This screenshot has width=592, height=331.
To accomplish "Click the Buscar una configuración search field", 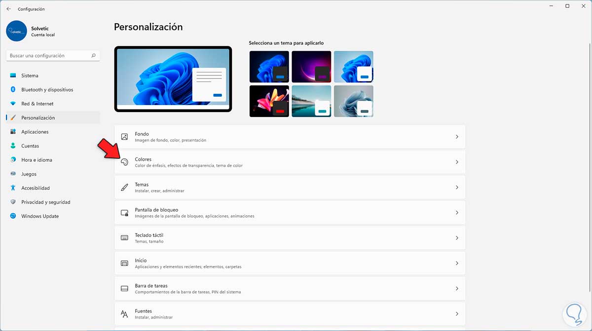I will pyautogui.click(x=53, y=56).
